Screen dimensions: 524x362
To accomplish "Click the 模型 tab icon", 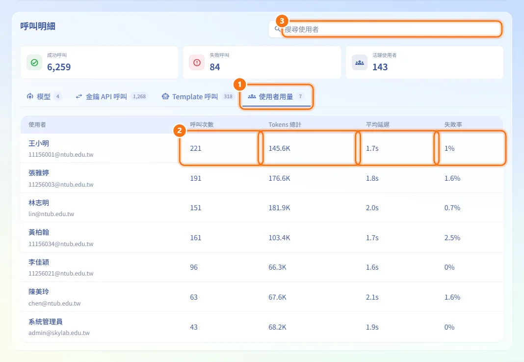I will (30, 96).
